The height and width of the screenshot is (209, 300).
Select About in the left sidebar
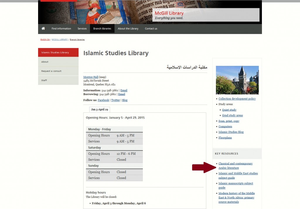point(45,62)
